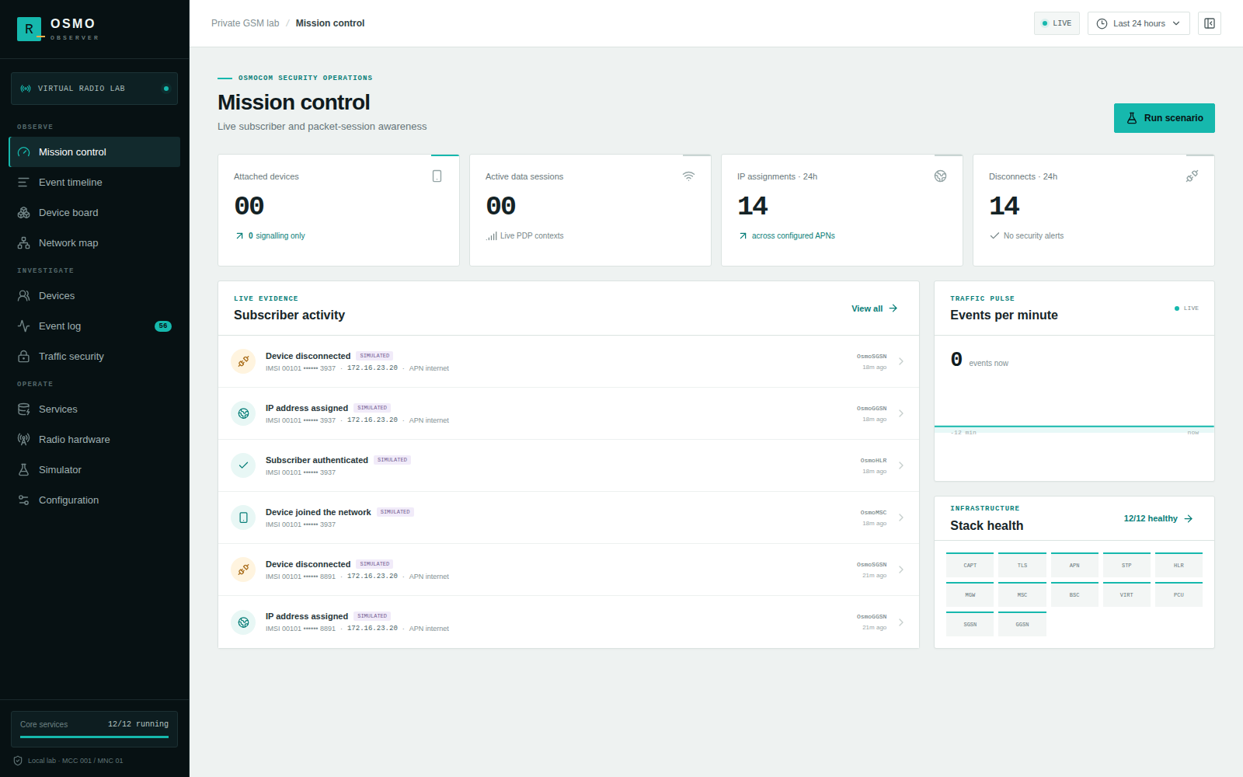
Task: Click the sidebar collapse panel icon
Action: pyautogui.click(x=1210, y=23)
